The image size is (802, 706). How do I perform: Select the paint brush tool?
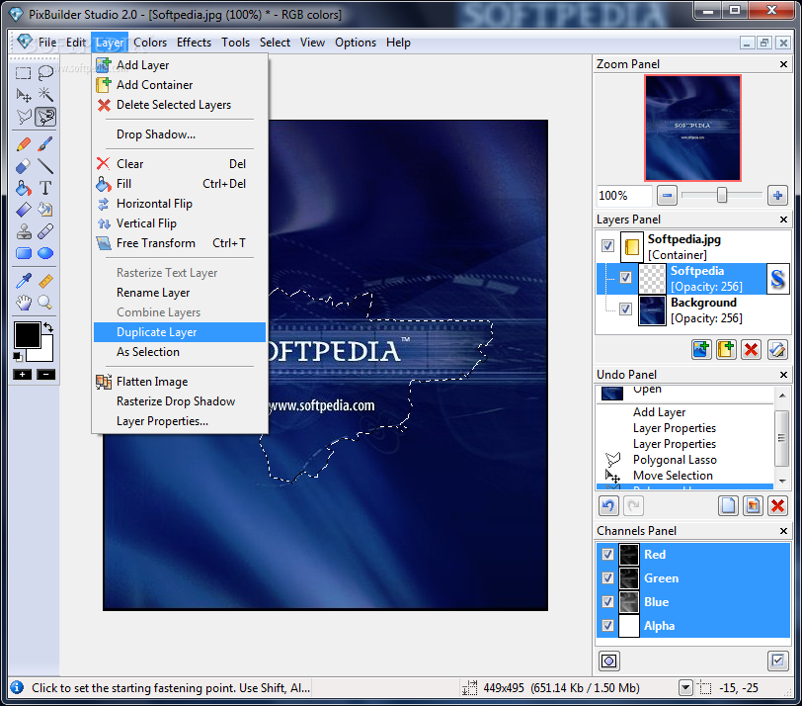point(45,144)
